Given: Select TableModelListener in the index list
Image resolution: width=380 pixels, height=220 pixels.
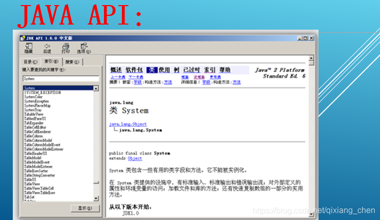Looking at the screenshot, I should 38,166.
